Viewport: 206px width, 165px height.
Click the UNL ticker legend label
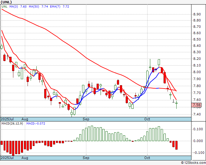pyautogui.click(x=5, y=7)
